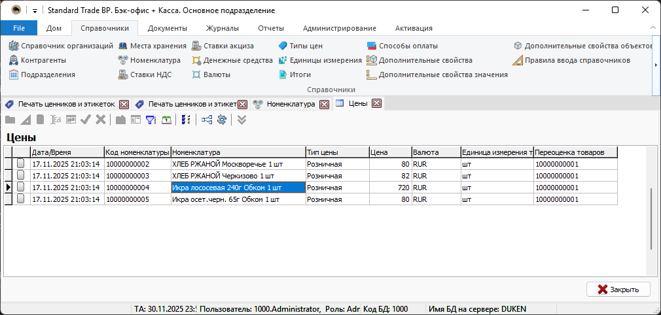Viewport: 661px width, 315px height.
Task: Click the blue tree-structure toolbar icon
Action: tap(207, 120)
